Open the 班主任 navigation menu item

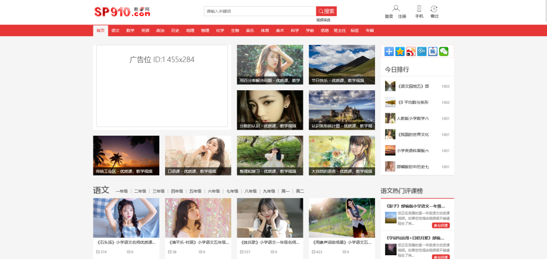(x=340, y=30)
